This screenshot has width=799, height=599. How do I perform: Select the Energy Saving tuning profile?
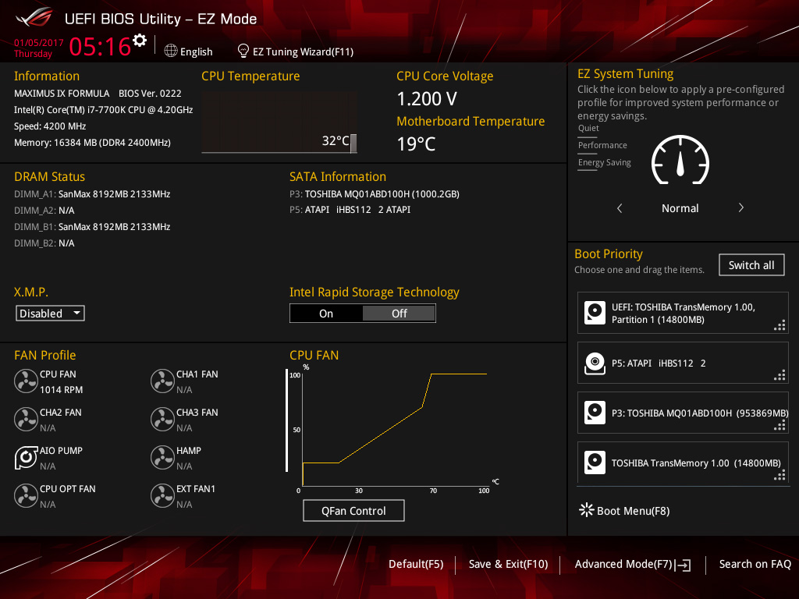pos(605,162)
